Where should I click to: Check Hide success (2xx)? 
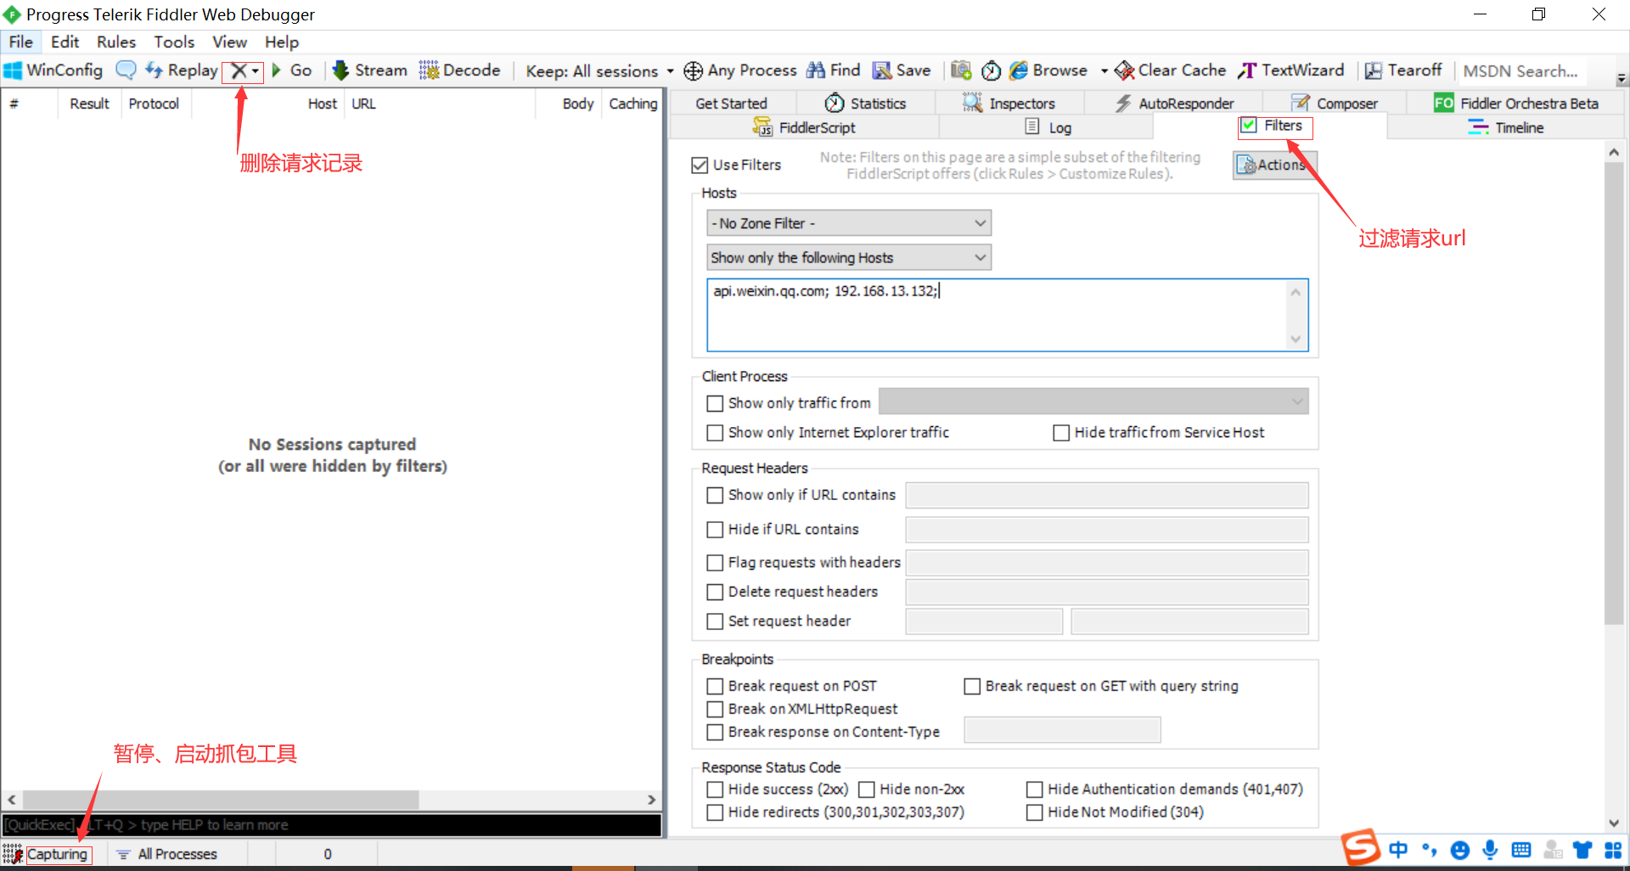click(x=715, y=790)
